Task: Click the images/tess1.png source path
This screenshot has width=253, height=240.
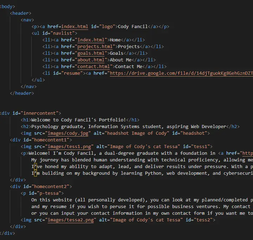Action: click(69, 147)
